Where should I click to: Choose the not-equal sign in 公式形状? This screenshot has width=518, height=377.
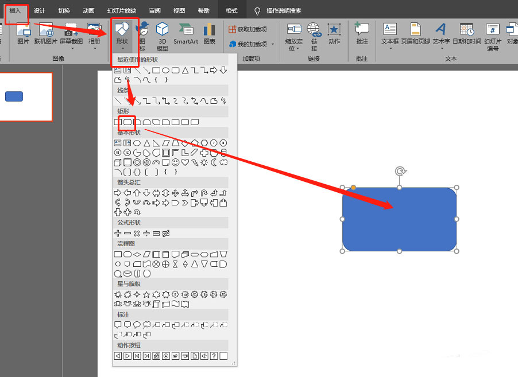(166, 234)
